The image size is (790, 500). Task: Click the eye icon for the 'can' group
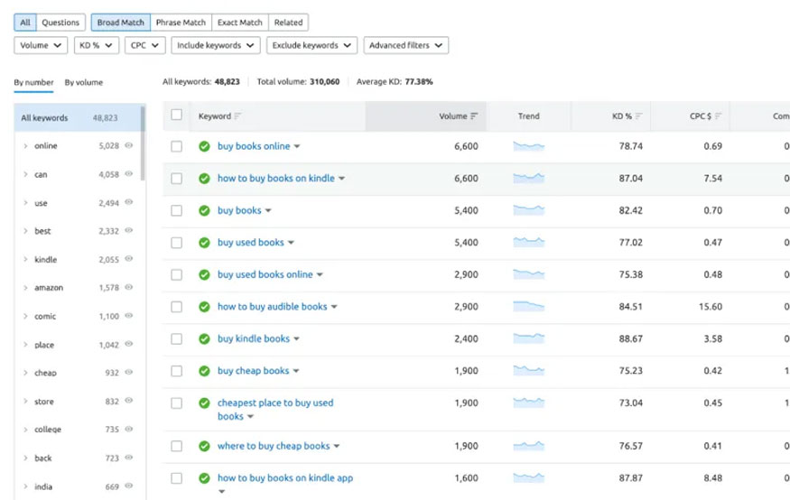point(129,173)
